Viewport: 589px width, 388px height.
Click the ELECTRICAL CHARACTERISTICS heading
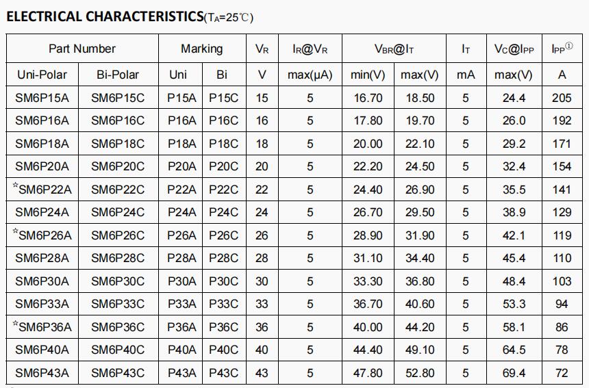point(105,16)
